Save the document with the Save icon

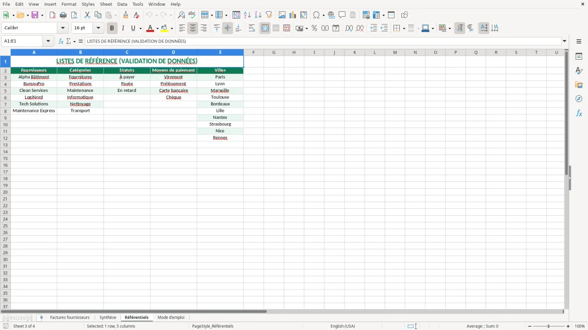35,15
